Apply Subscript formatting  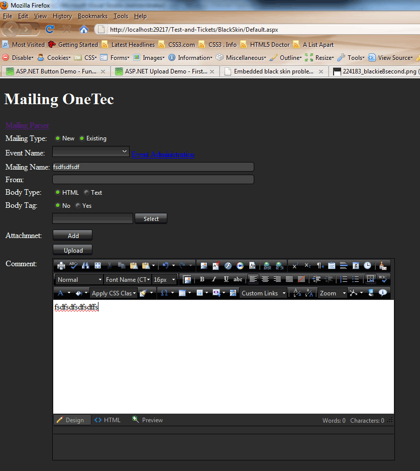pos(307,266)
